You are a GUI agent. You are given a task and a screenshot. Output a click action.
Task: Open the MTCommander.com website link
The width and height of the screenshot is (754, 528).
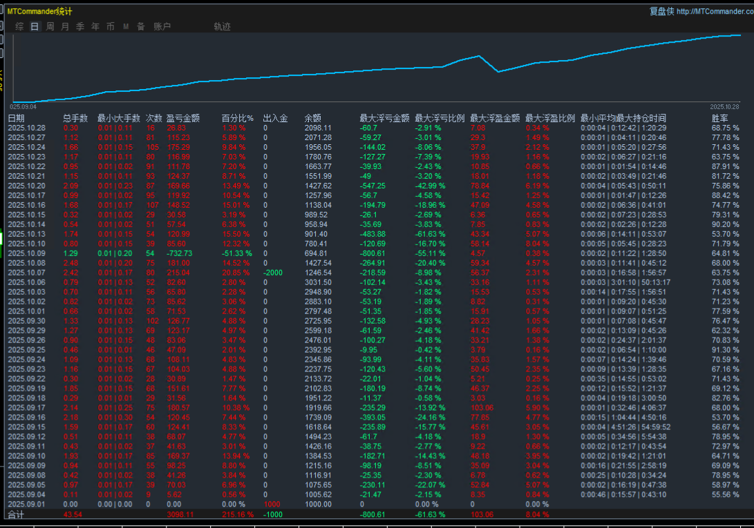point(715,11)
